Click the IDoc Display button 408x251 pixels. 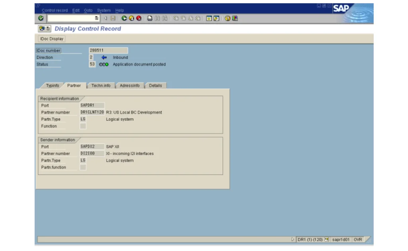tap(51, 39)
